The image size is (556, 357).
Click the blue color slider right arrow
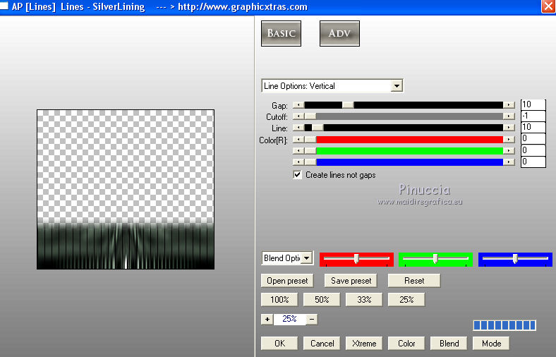pos(509,162)
